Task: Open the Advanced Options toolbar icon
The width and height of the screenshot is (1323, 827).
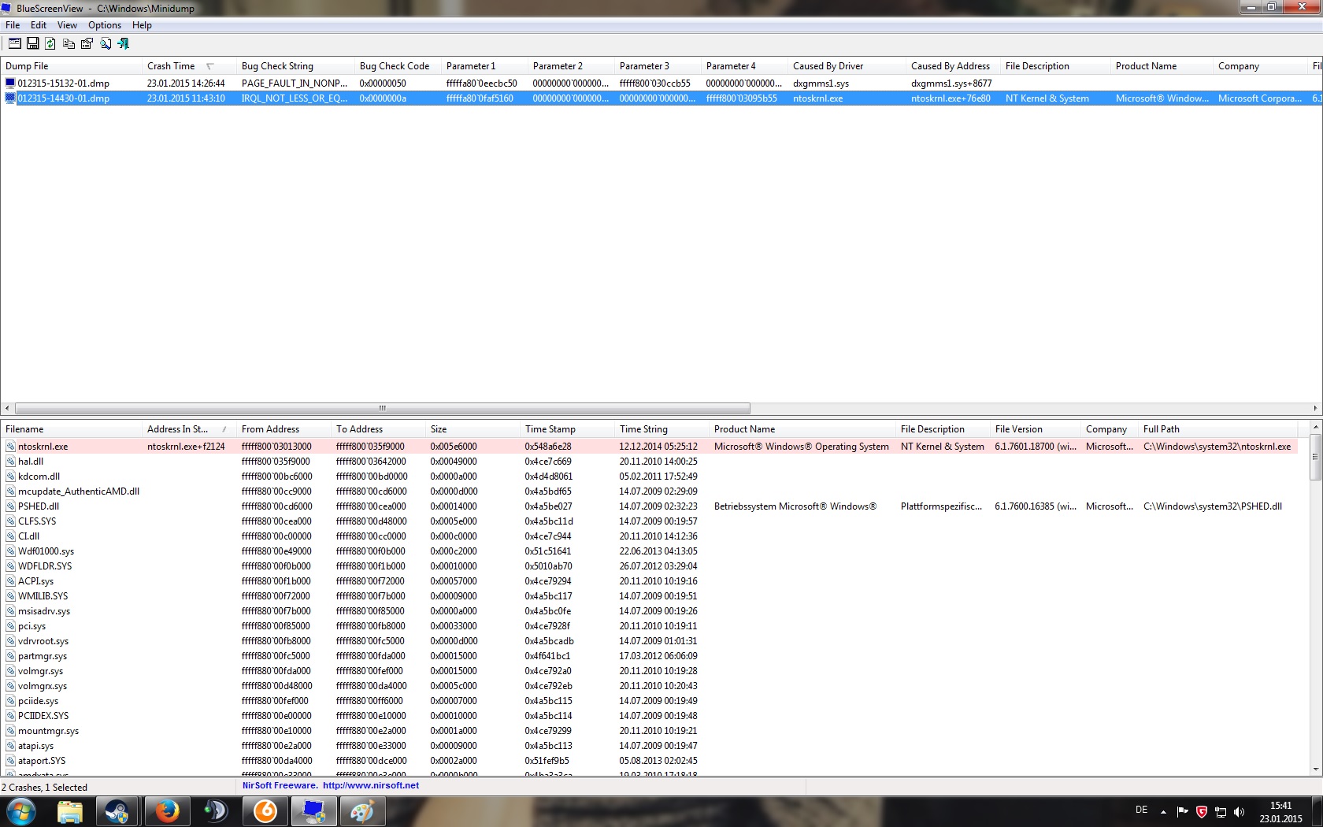Action: [15, 43]
